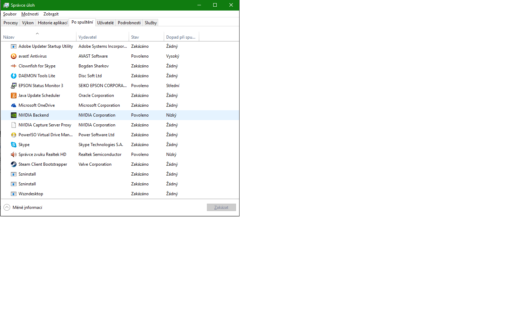Select the EPSON Status Monitor 3 name

pos(41,86)
